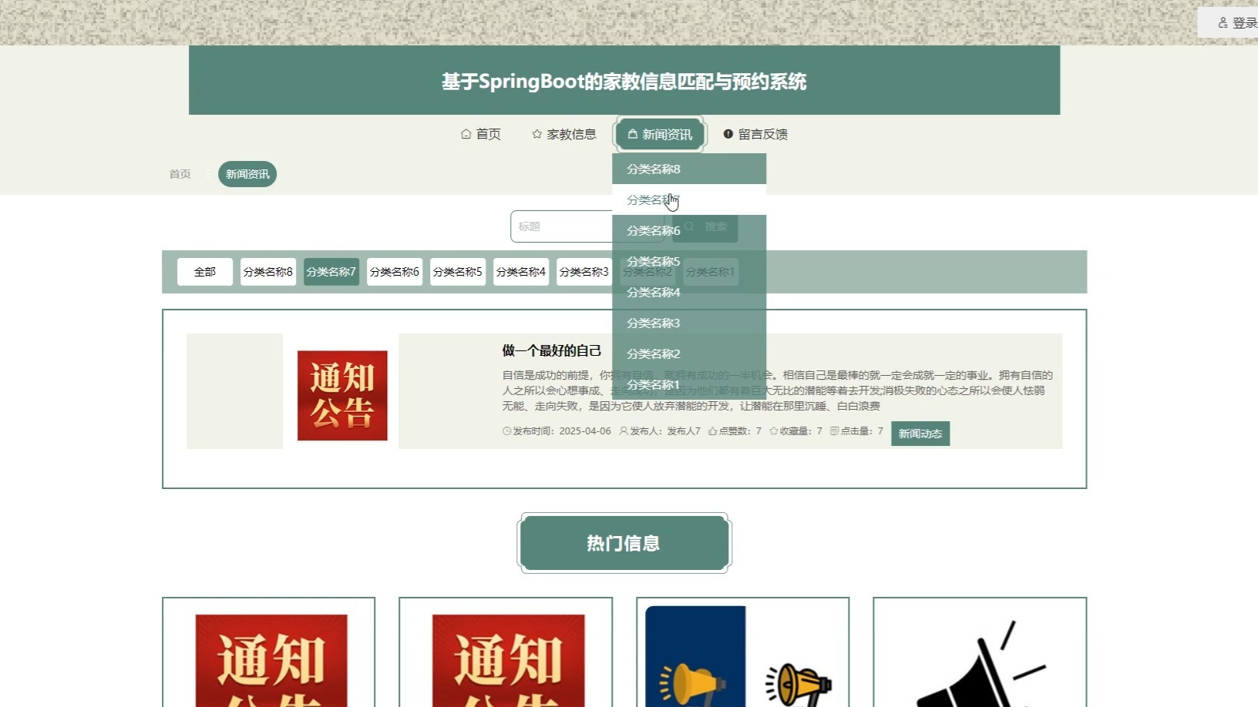Click the login person icon near 登录

(x=1225, y=21)
